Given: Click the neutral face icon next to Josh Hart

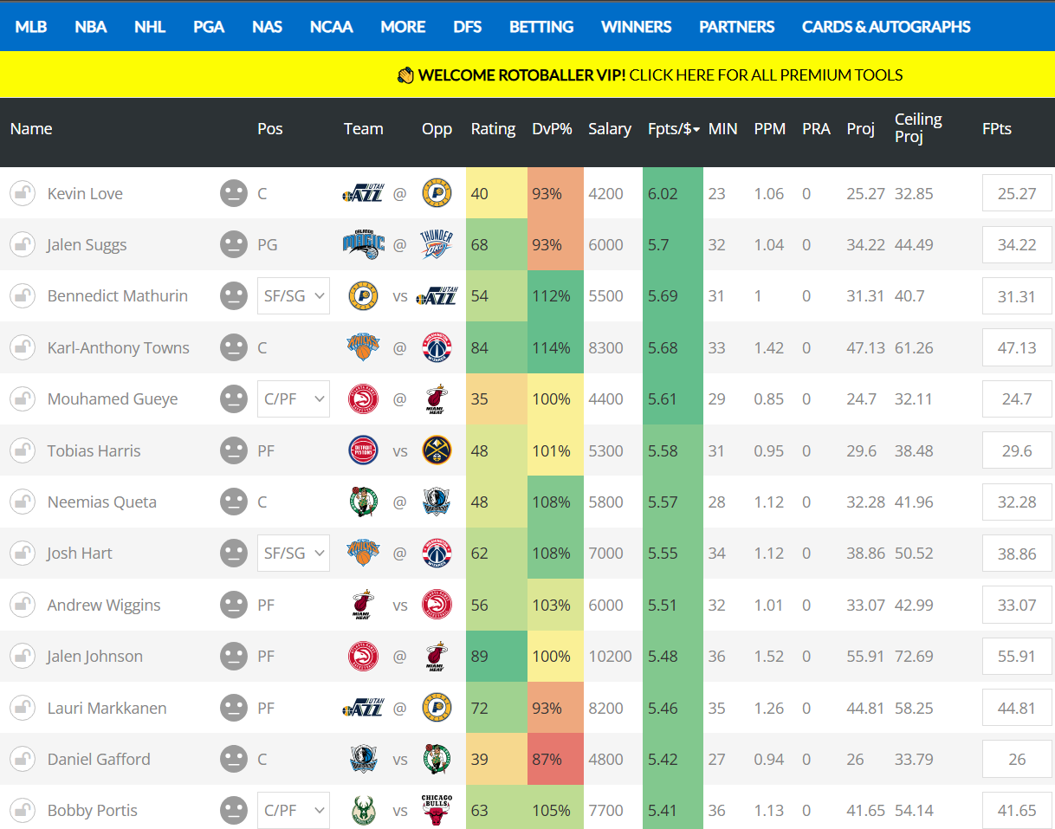Looking at the screenshot, I should [x=233, y=554].
